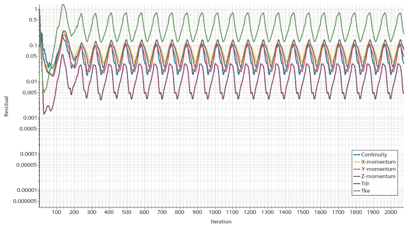Click the 300 tick label on iteration axis
Image resolution: width=408 pixels, height=227 pixels.
pos(91,212)
